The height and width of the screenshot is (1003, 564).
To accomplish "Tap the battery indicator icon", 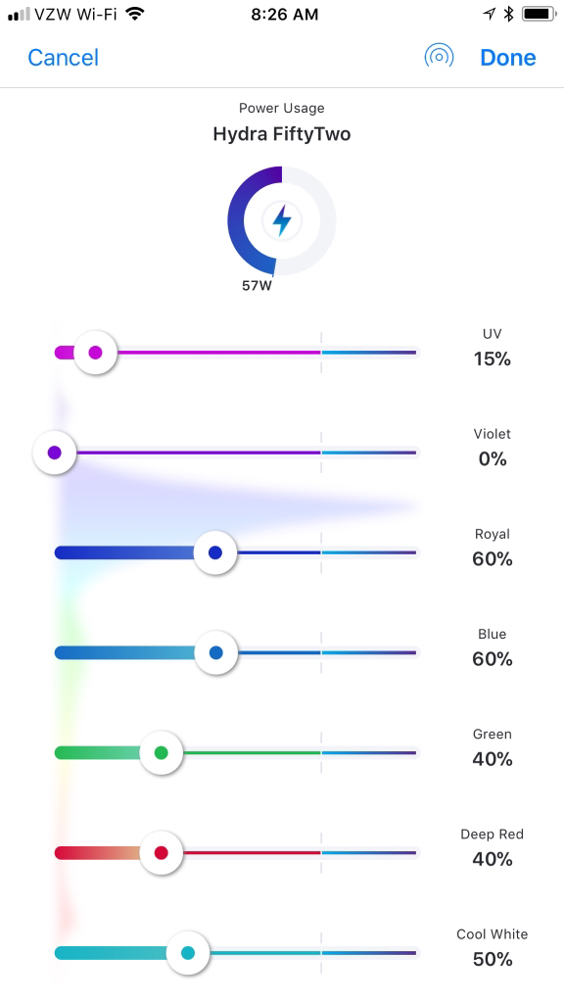I will [x=540, y=14].
